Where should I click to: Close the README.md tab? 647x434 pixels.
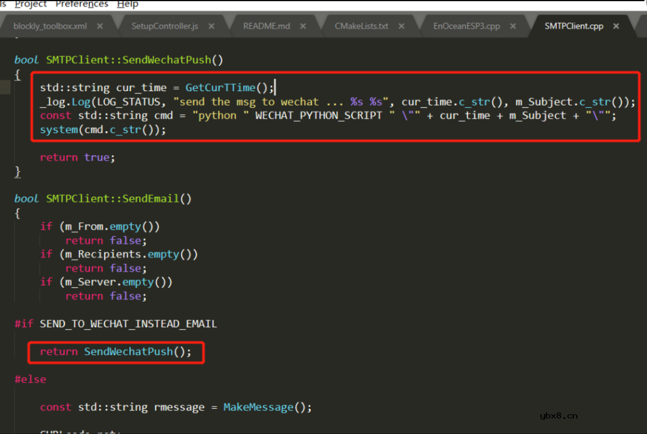(303, 26)
